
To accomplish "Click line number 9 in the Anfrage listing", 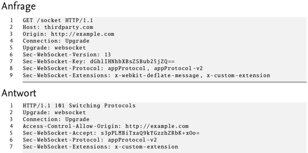I will coord(11,75).
